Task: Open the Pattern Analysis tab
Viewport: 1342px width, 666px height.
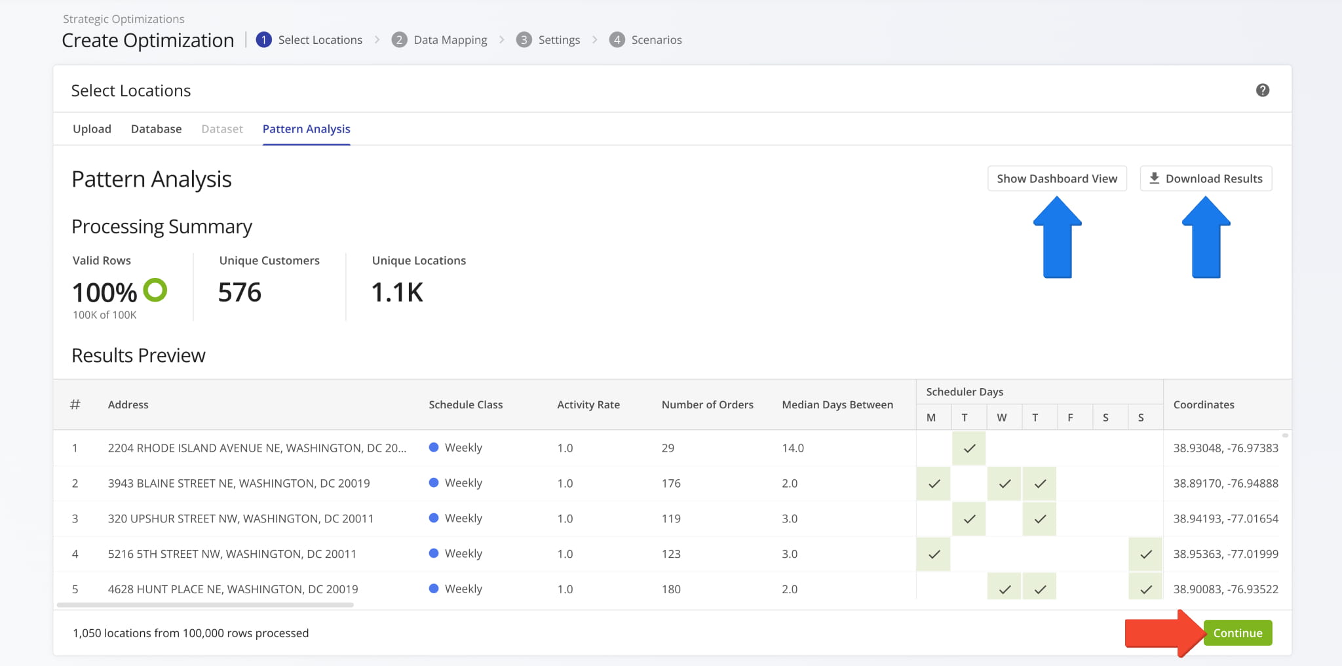Action: click(306, 129)
